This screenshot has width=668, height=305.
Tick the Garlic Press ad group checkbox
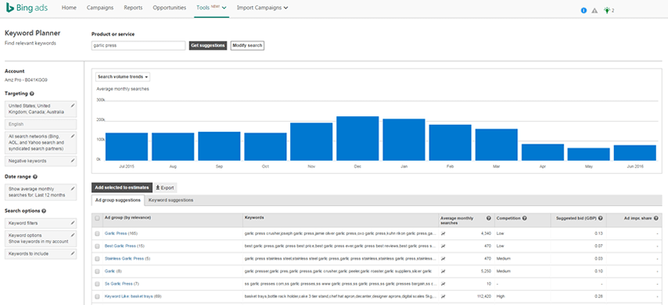click(x=98, y=234)
